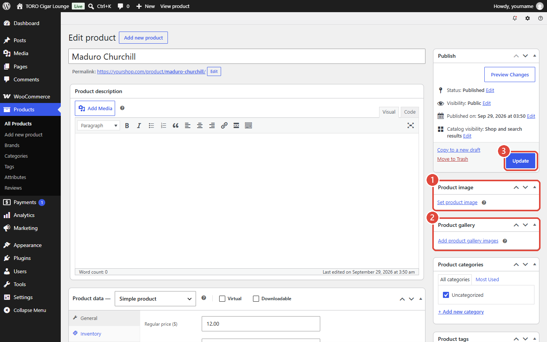Click the Regular price input field

pyautogui.click(x=261, y=324)
